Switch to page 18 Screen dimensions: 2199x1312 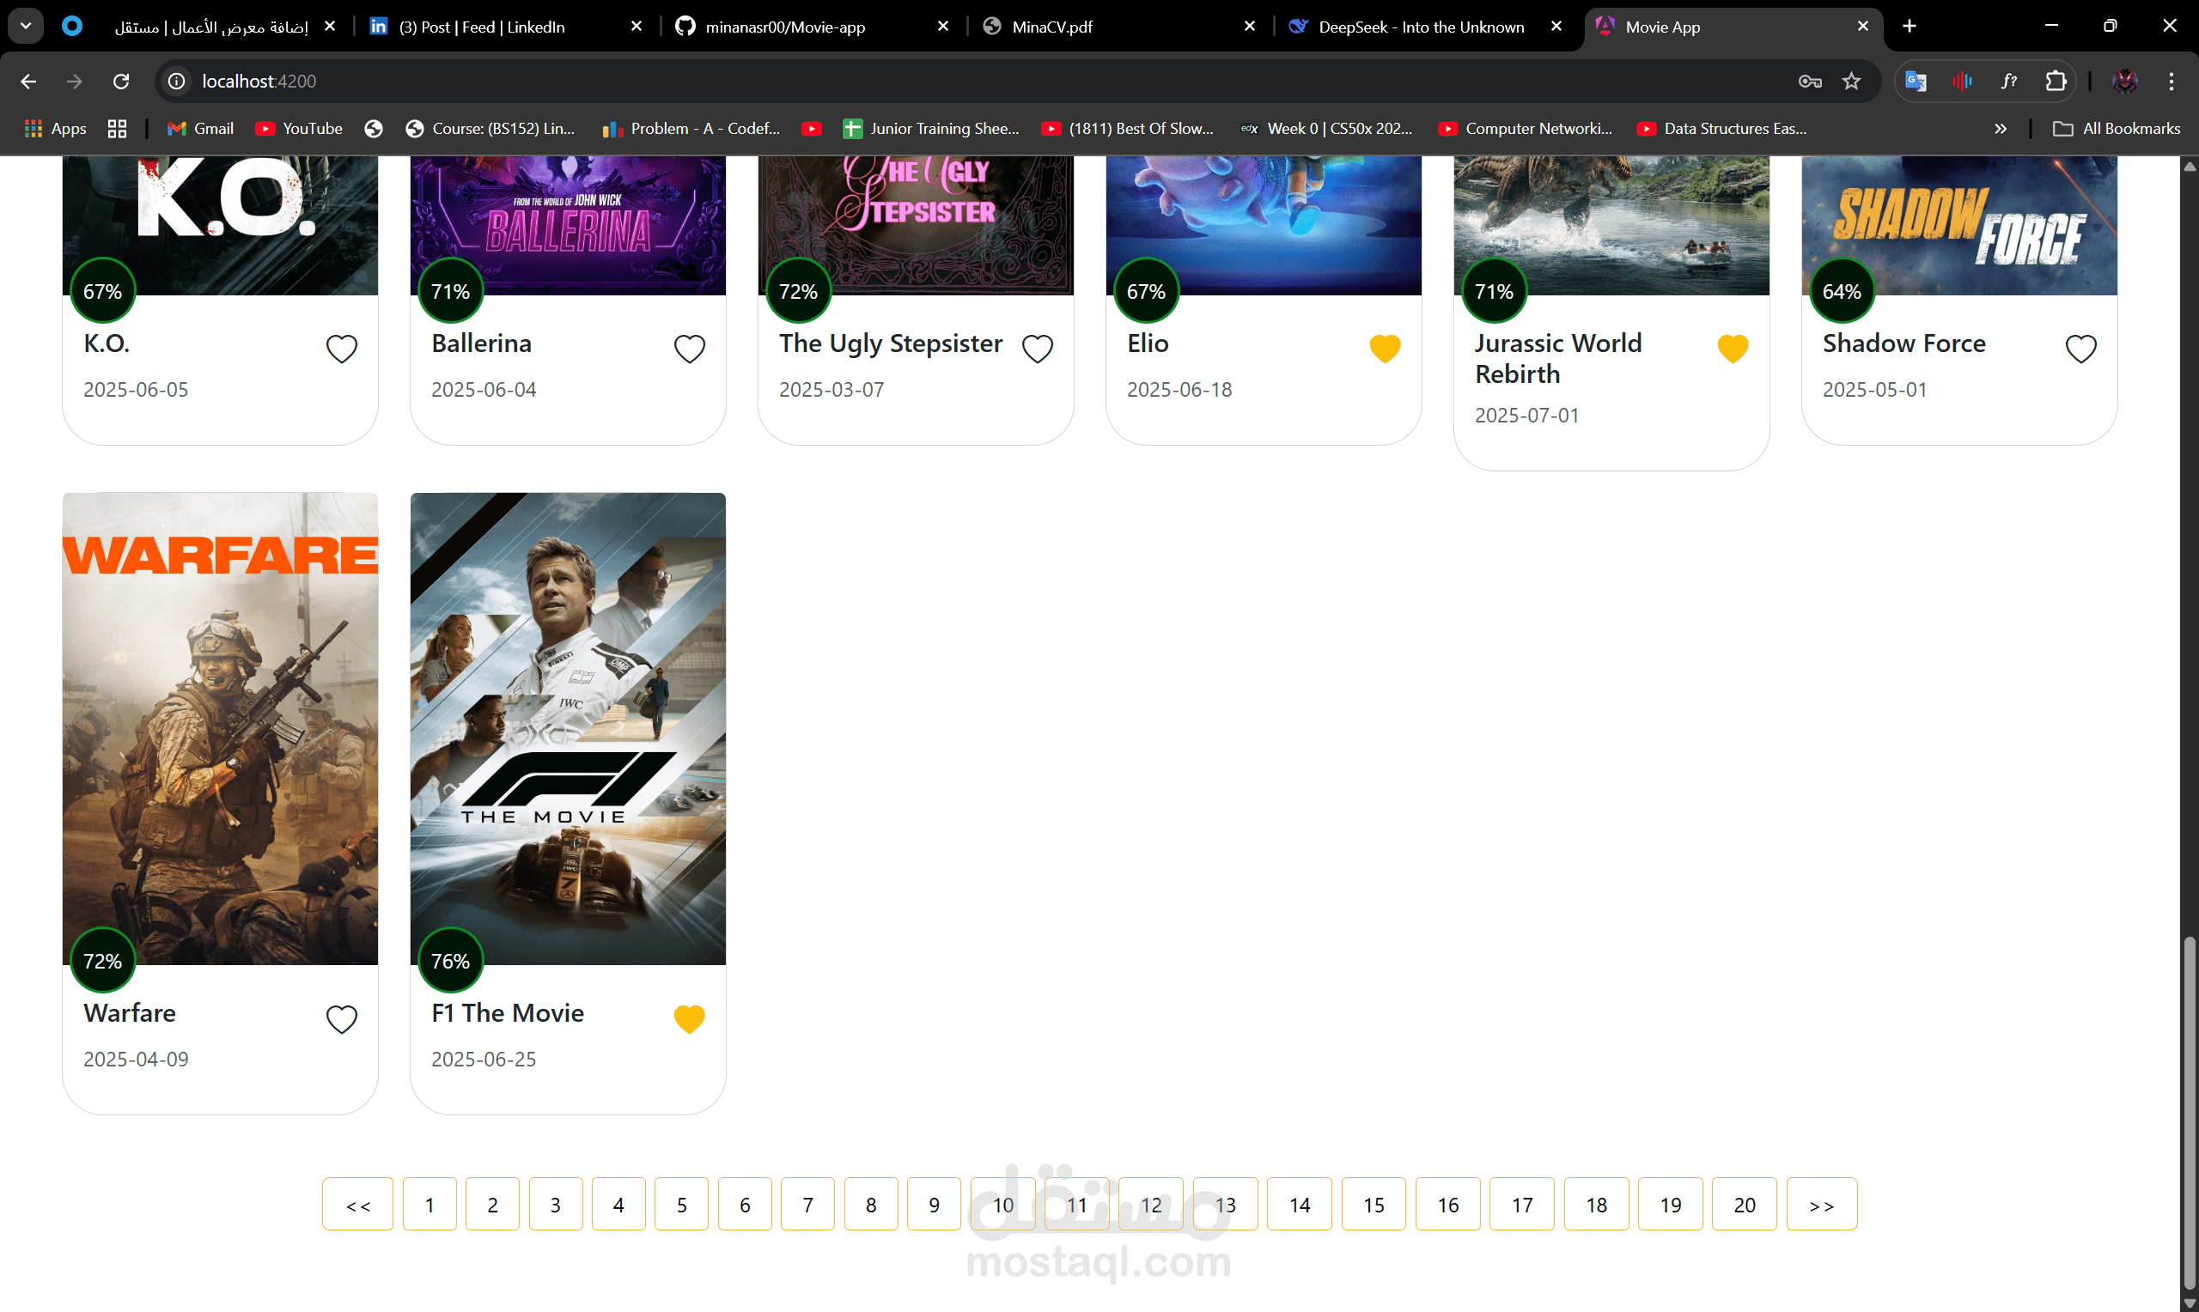point(1596,1203)
